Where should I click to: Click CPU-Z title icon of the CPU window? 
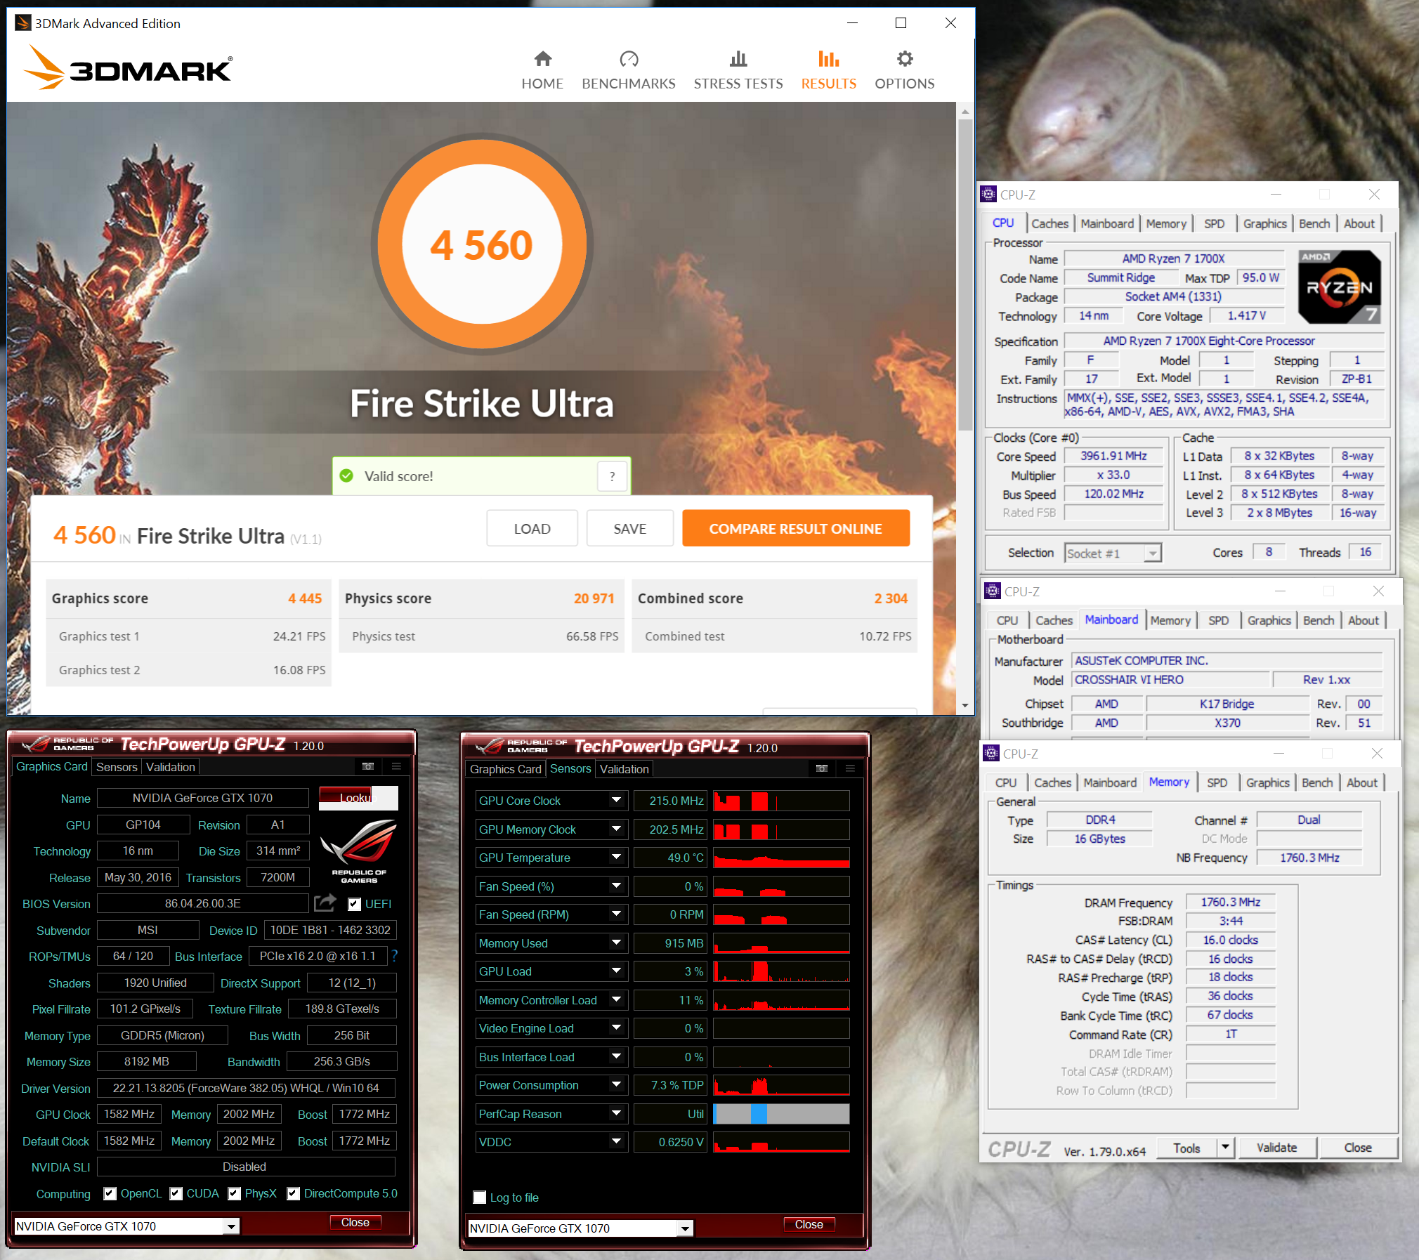[988, 195]
